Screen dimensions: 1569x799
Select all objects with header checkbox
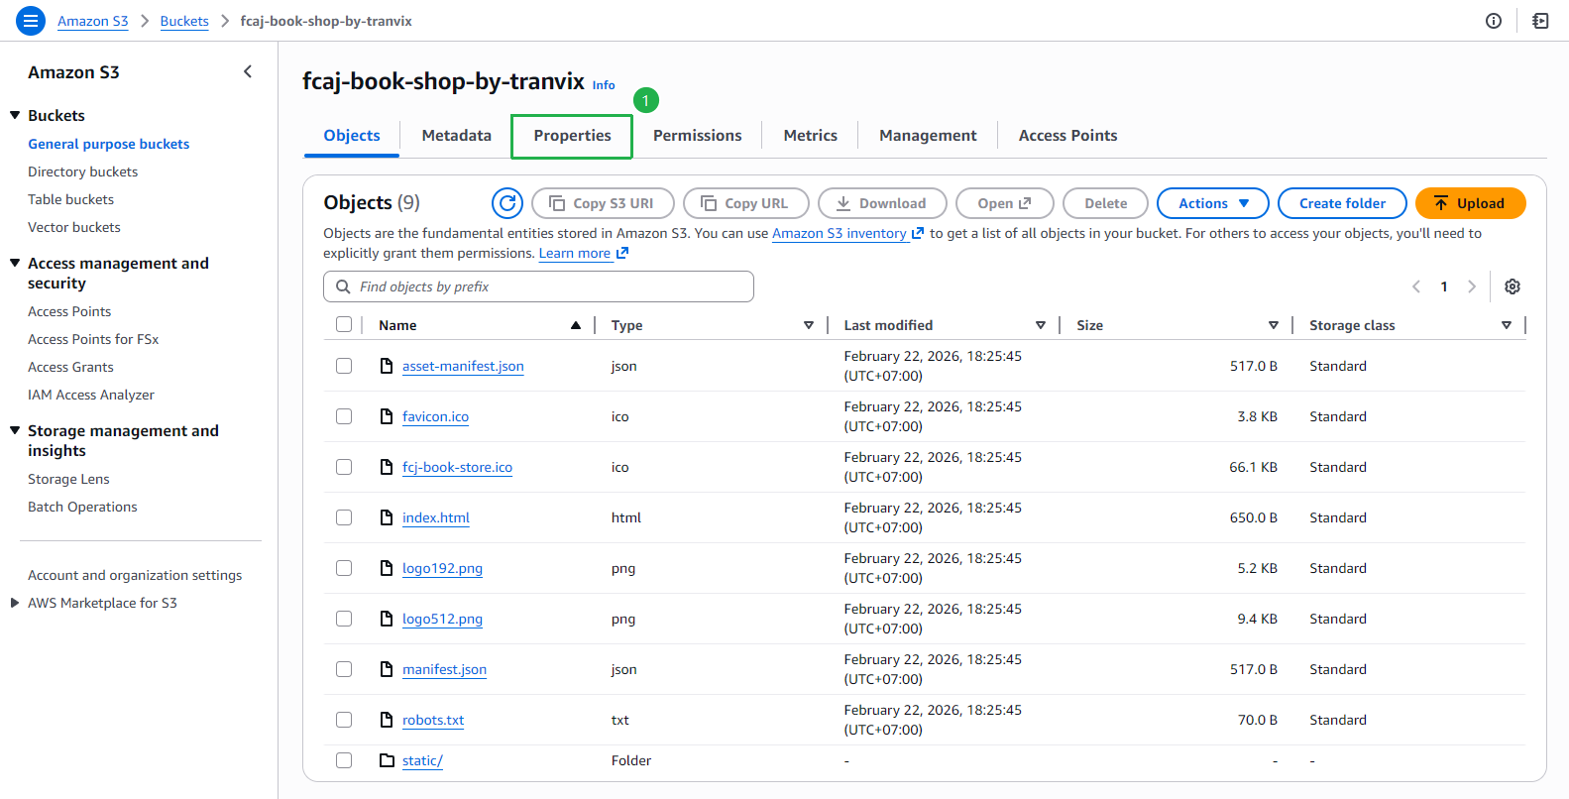[344, 324]
